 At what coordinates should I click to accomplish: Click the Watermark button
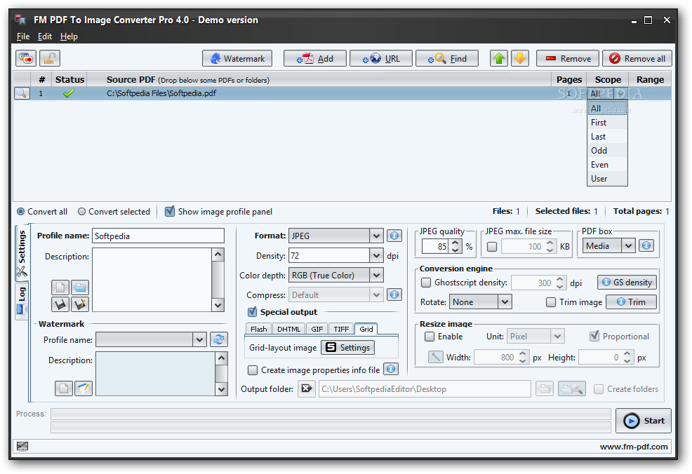click(237, 58)
